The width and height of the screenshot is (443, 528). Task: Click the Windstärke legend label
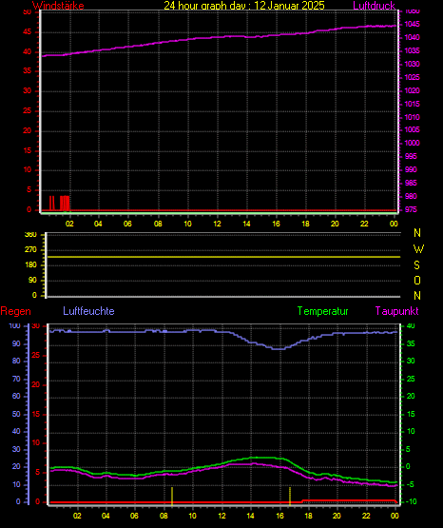[58, 6]
